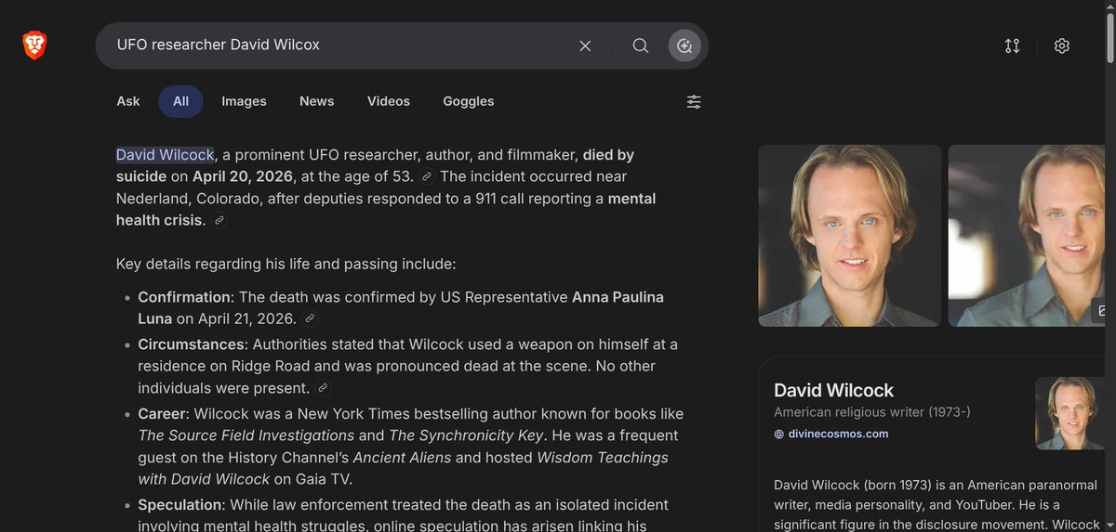Screen dimensions: 1116x532
Task: Click 'The Source Field Investigations' book title
Action: pyautogui.click(x=246, y=435)
